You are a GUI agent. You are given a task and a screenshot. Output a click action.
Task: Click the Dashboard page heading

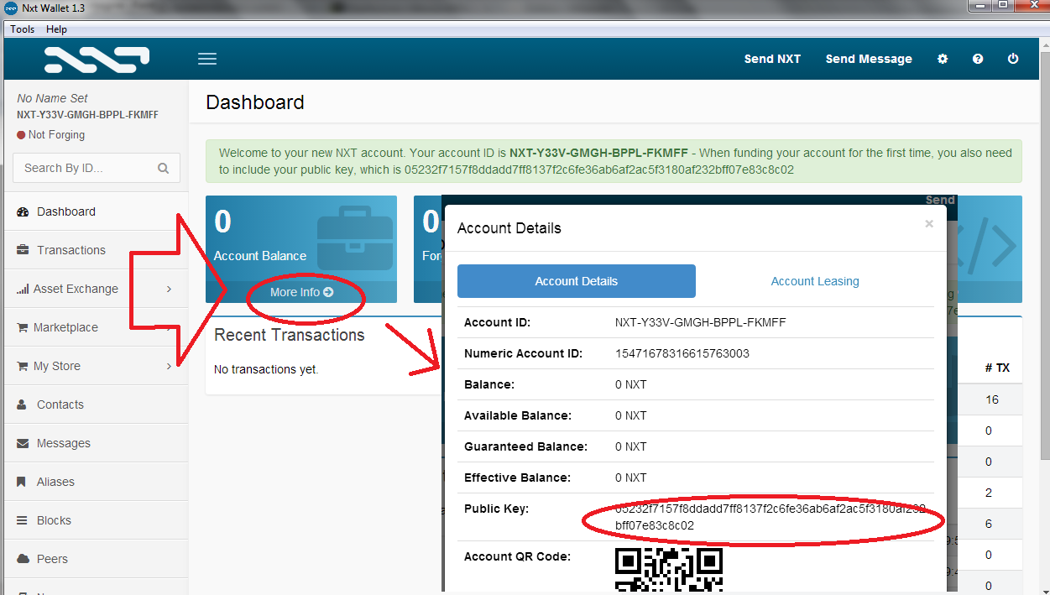point(255,102)
